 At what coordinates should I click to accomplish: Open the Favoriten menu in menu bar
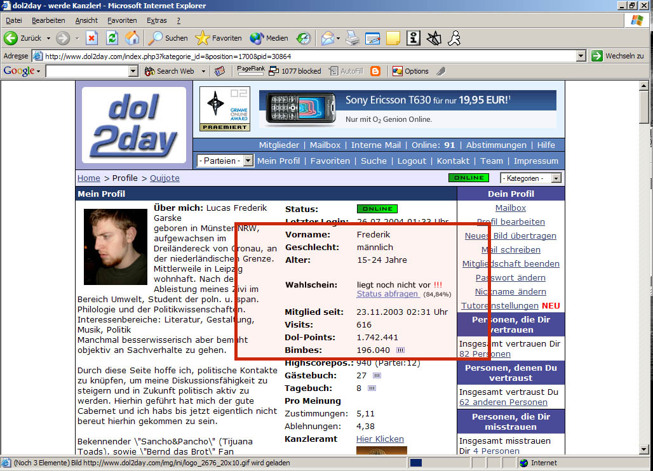click(121, 20)
